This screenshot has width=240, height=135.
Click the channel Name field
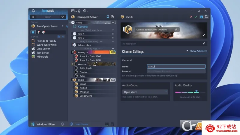tap(176, 66)
